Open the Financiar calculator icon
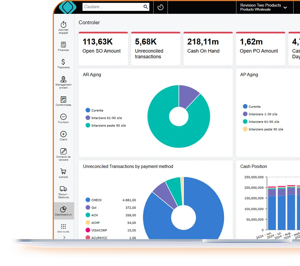The height and width of the screenshot is (266, 300). click(63, 44)
